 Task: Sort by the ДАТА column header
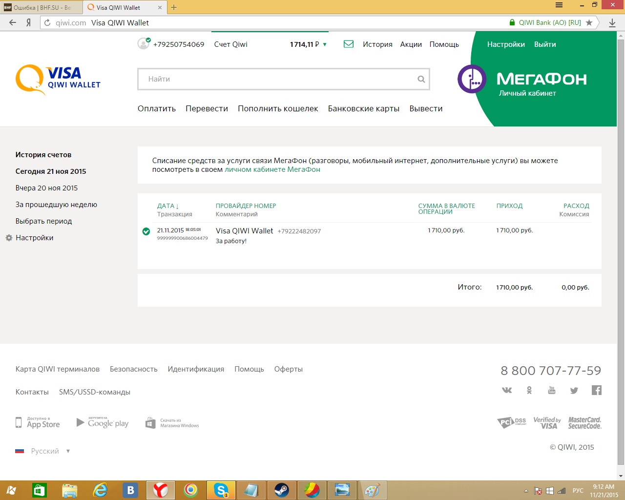coord(168,206)
